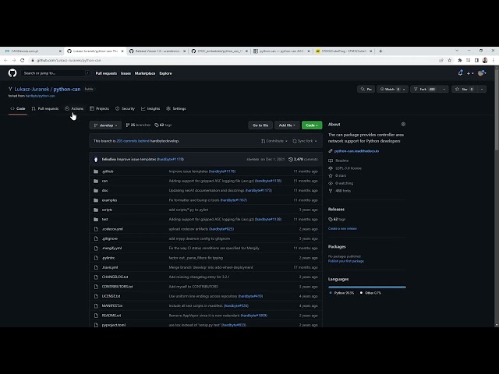Screen dimensions: 499x374
Task: Switch to the repository Pull requests tab
Action: point(45,109)
